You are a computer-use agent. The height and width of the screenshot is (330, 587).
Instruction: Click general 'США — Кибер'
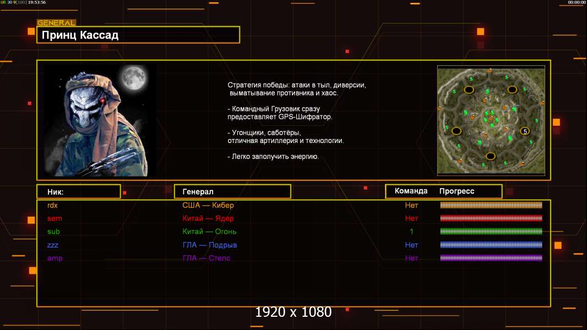click(208, 205)
